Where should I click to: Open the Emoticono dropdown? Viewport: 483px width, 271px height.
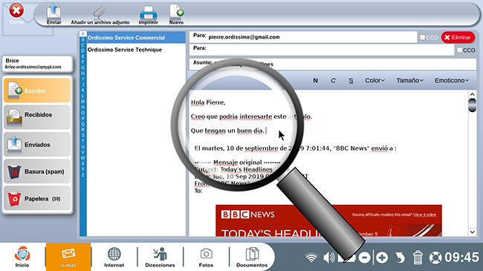[x=452, y=80]
